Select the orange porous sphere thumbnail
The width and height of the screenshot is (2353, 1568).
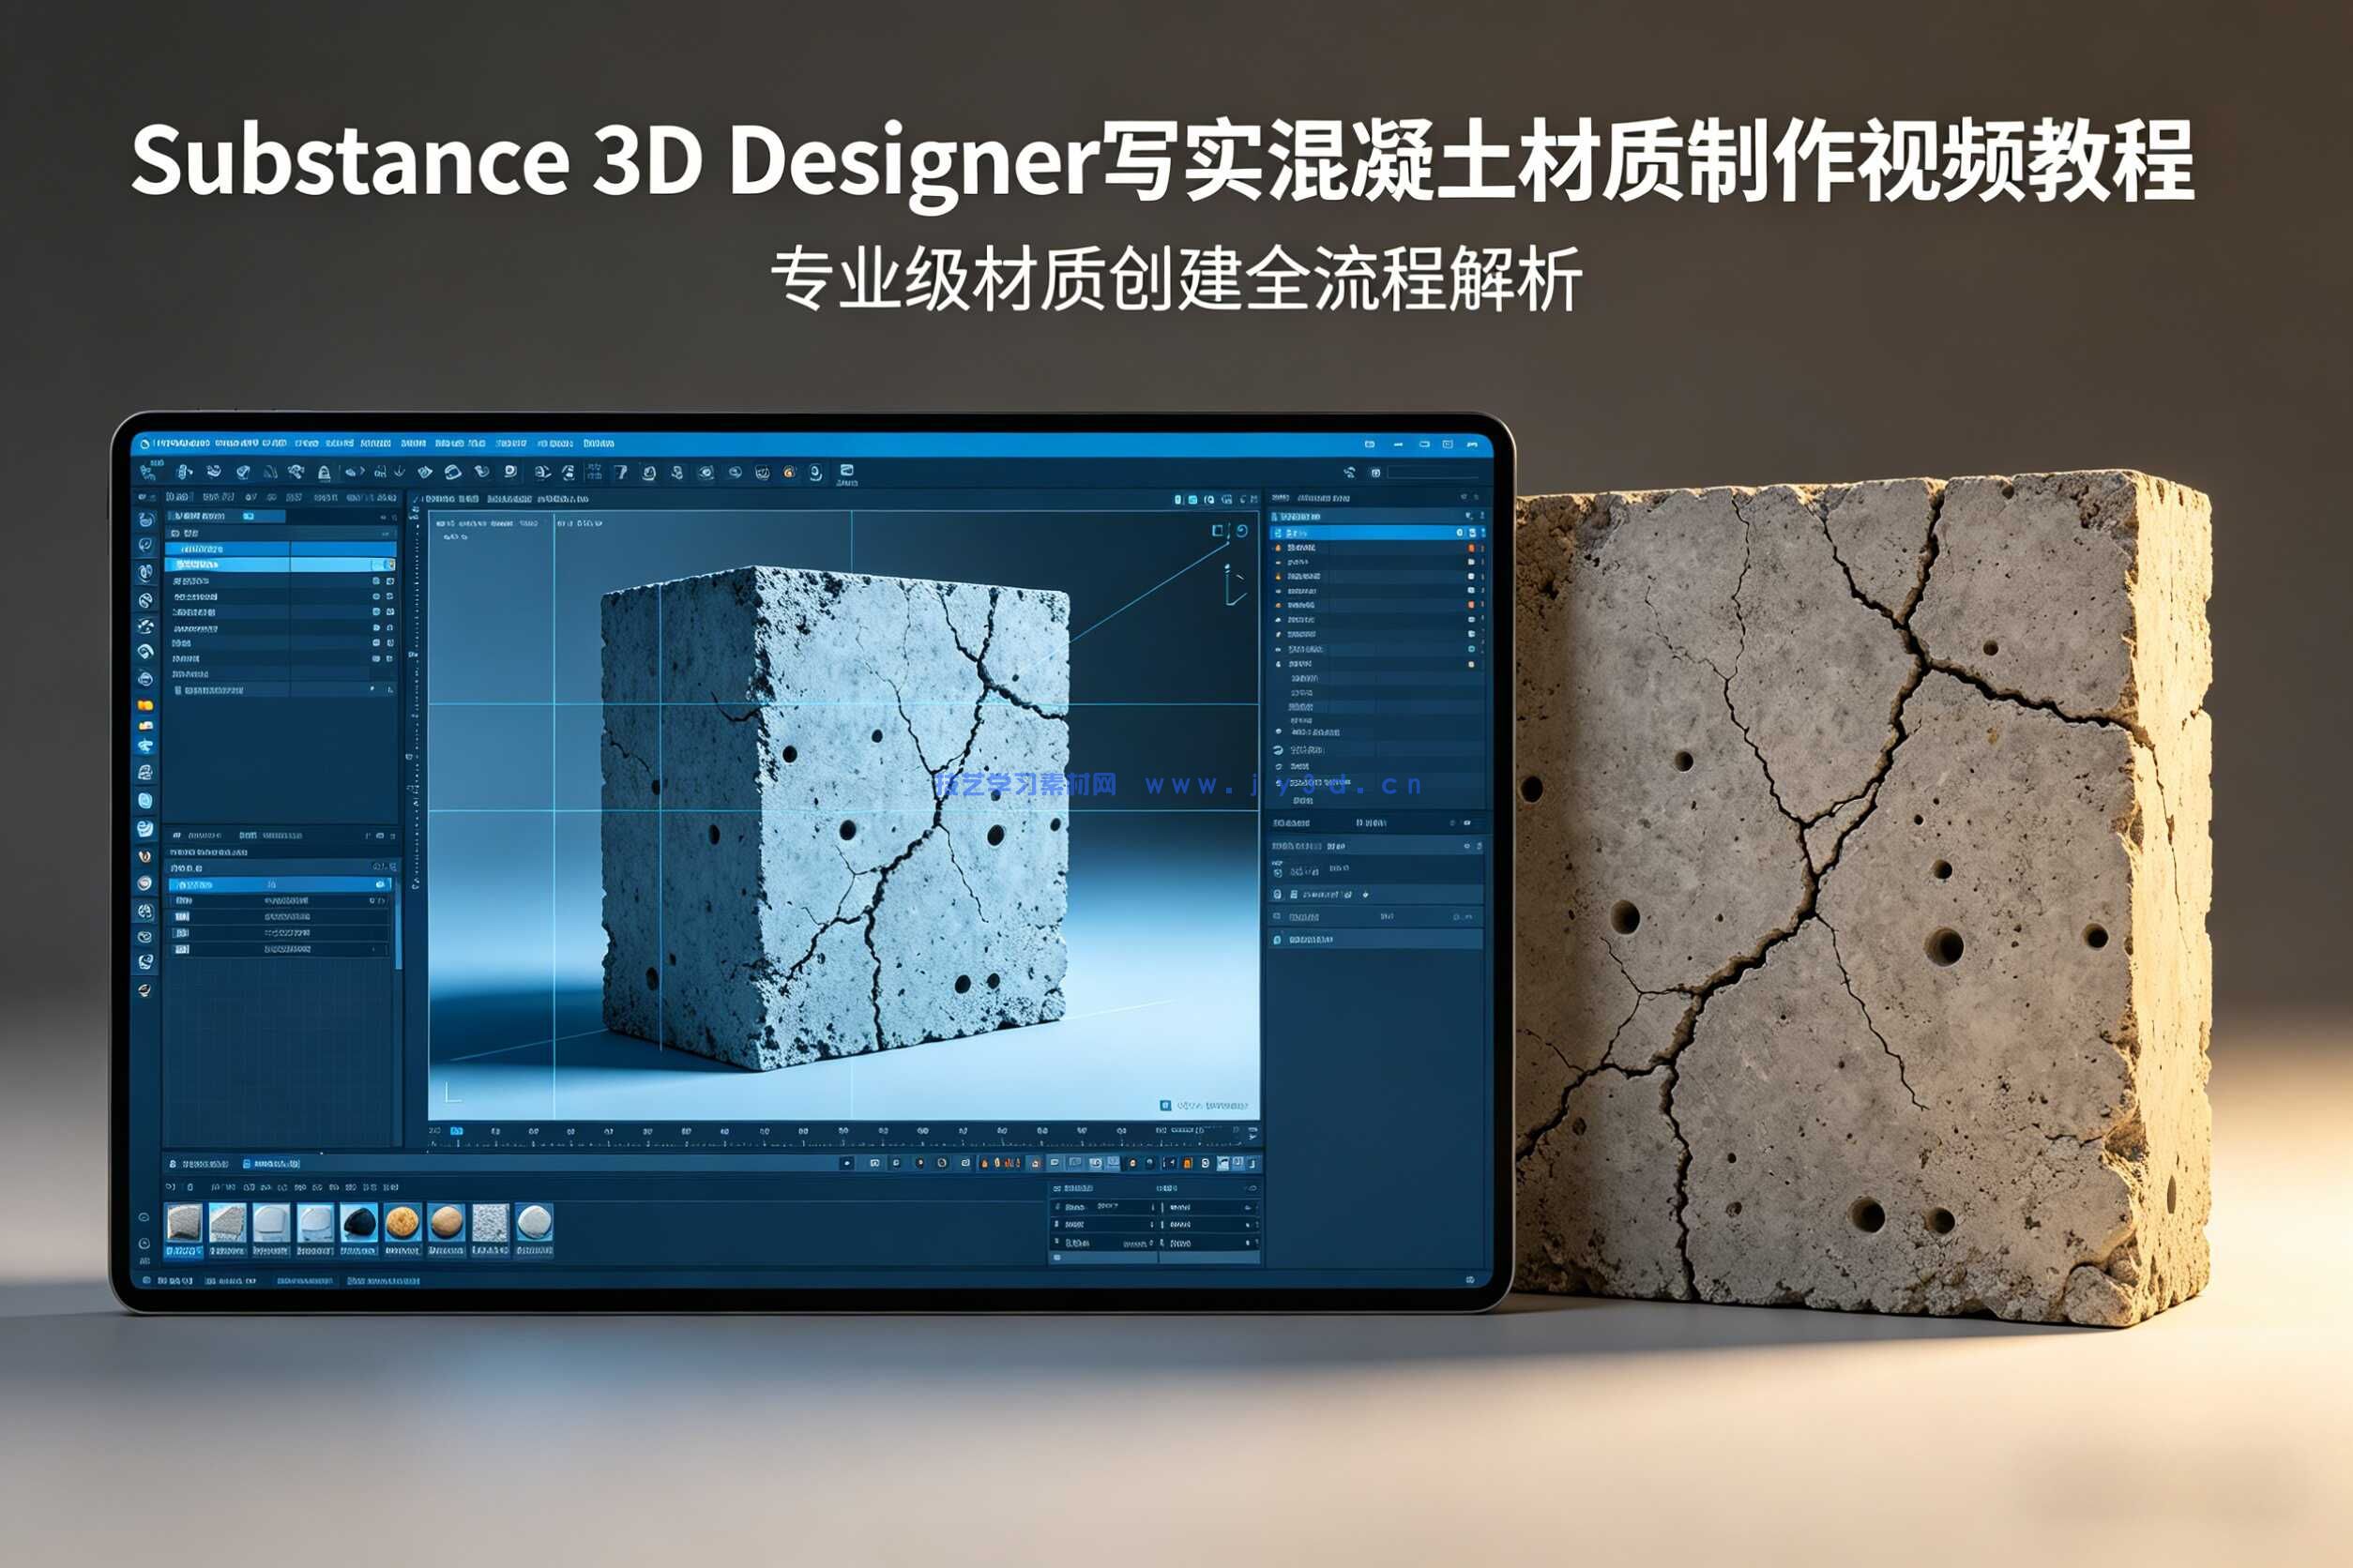click(x=402, y=1223)
